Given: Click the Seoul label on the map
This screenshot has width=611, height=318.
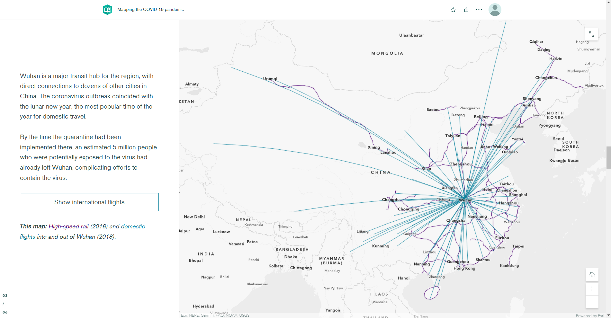Looking at the screenshot, I should tap(558, 139).
